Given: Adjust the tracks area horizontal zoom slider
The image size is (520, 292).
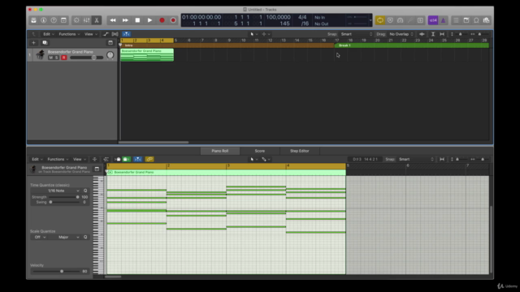Looking at the screenshot, I should 479,34.
